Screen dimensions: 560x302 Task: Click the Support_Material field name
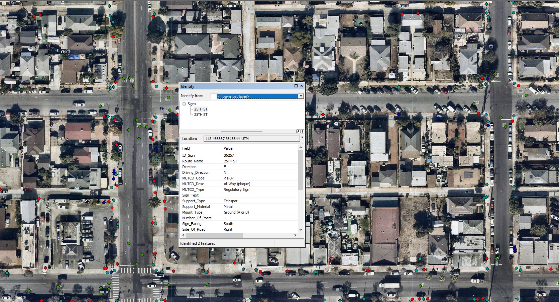pos(196,207)
